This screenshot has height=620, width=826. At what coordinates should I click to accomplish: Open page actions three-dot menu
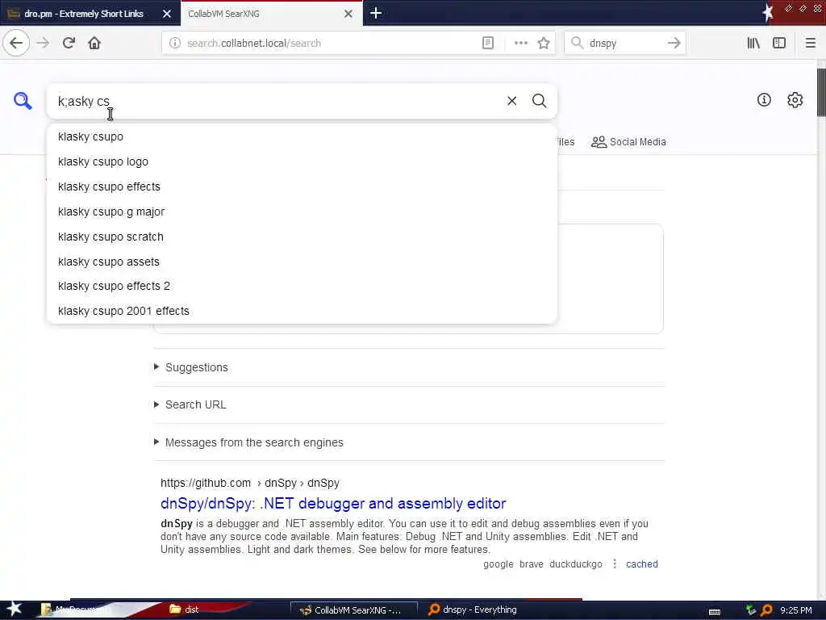(x=521, y=44)
